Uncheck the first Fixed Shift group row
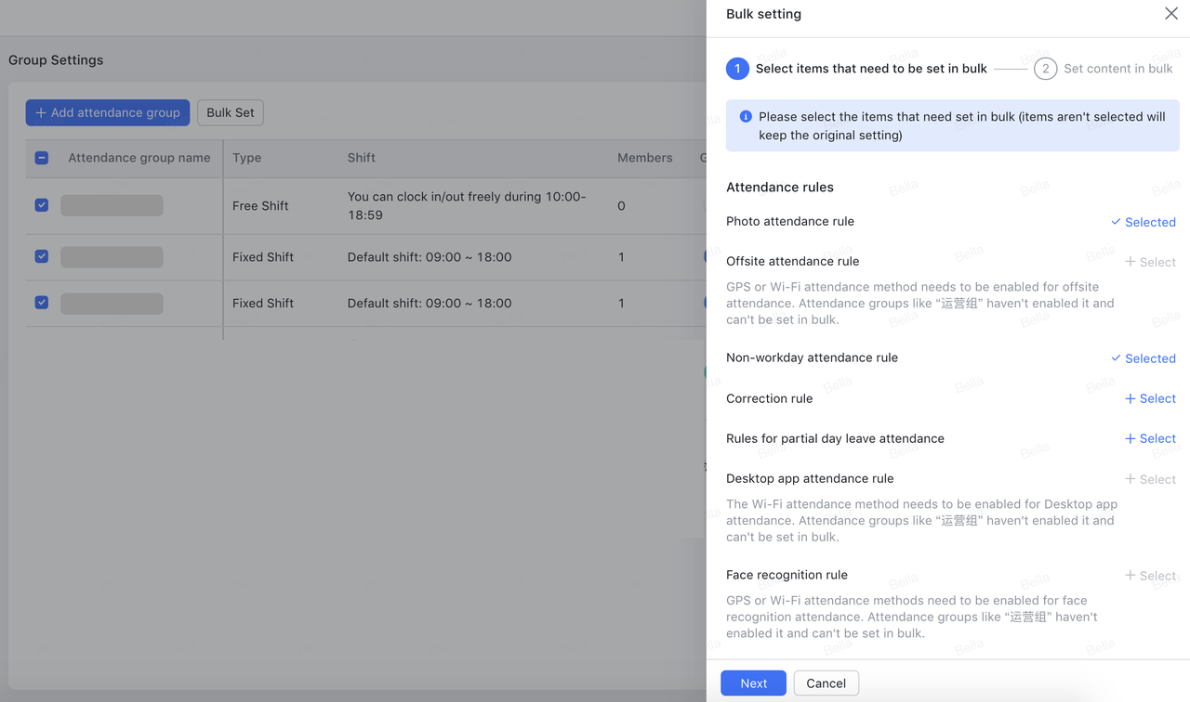Viewport: 1190px width, 702px height. point(42,256)
